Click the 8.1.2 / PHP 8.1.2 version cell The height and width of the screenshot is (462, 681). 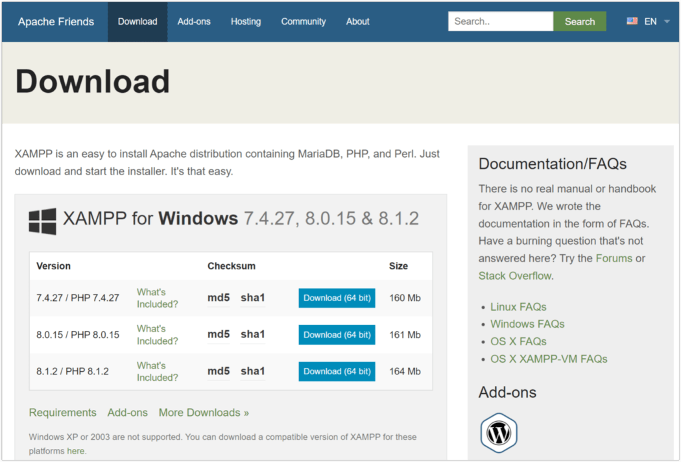pyautogui.click(x=73, y=372)
